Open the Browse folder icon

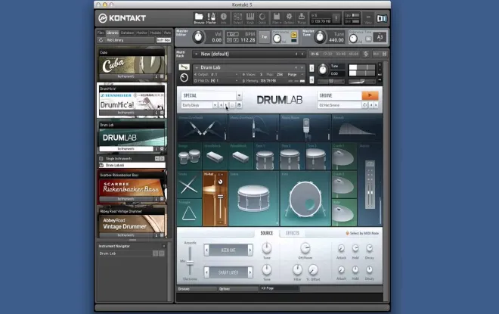pyautogui.click(x=199, y=18)
